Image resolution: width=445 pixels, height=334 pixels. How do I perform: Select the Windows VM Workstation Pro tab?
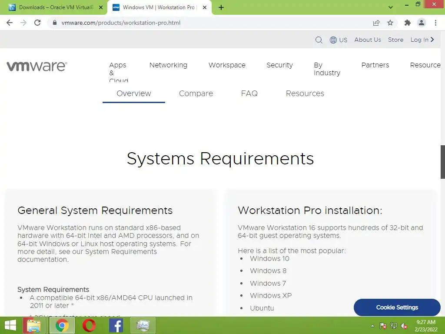point(159,7)
